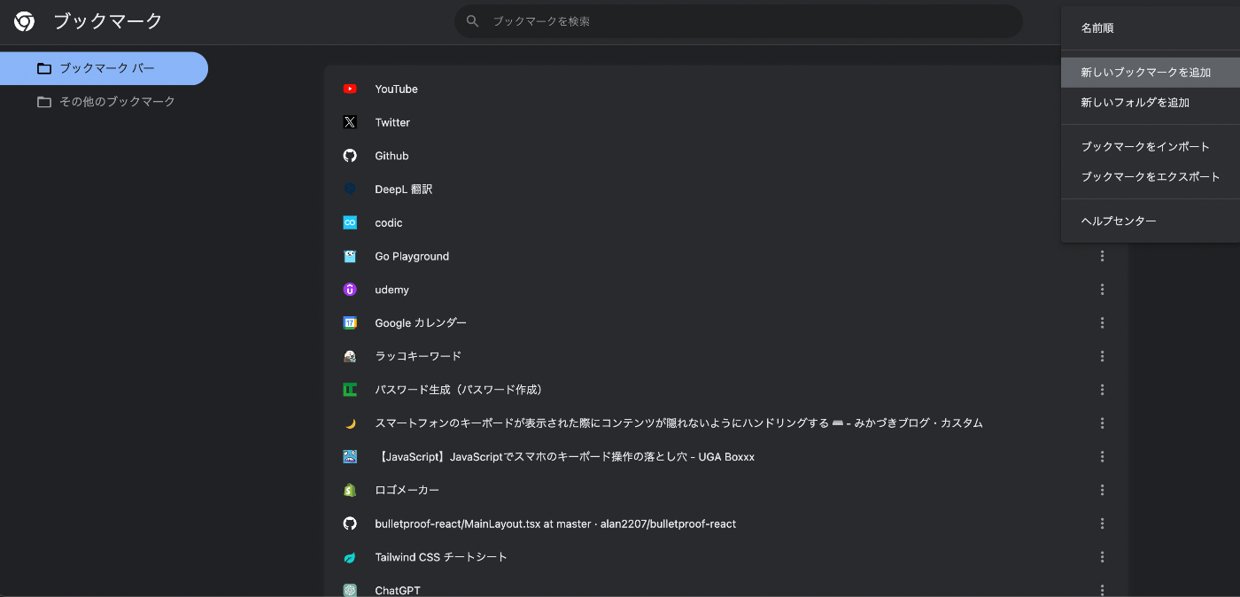Viewport: 1240px width, 597px height.
Task: Click the パスワード生成 favicon
Action: coord(350,390)
